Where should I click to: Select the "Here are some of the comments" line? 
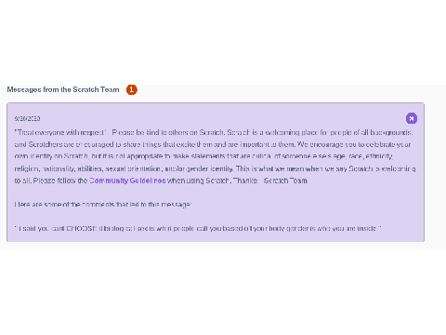[103, 205]
